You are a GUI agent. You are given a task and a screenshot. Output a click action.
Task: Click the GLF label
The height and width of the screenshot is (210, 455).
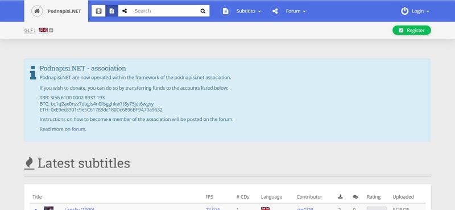30,31
